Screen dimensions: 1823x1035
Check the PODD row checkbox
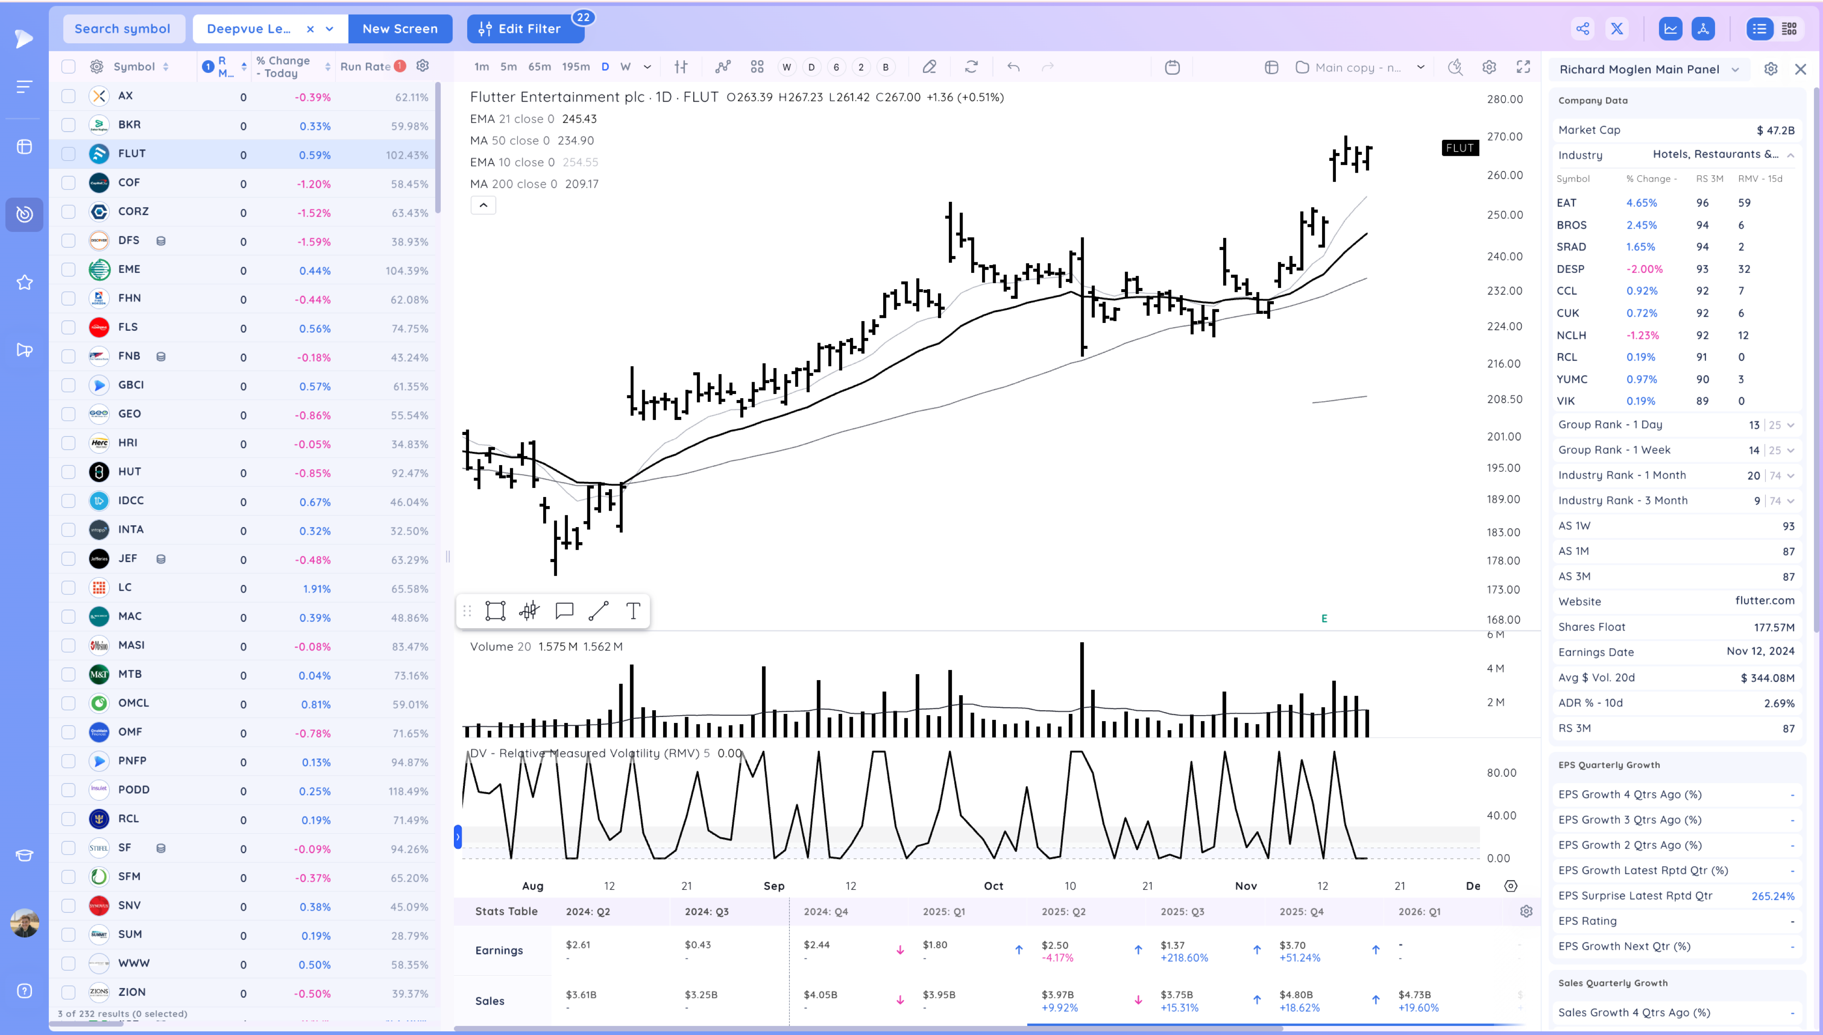[x=68, y=790]
